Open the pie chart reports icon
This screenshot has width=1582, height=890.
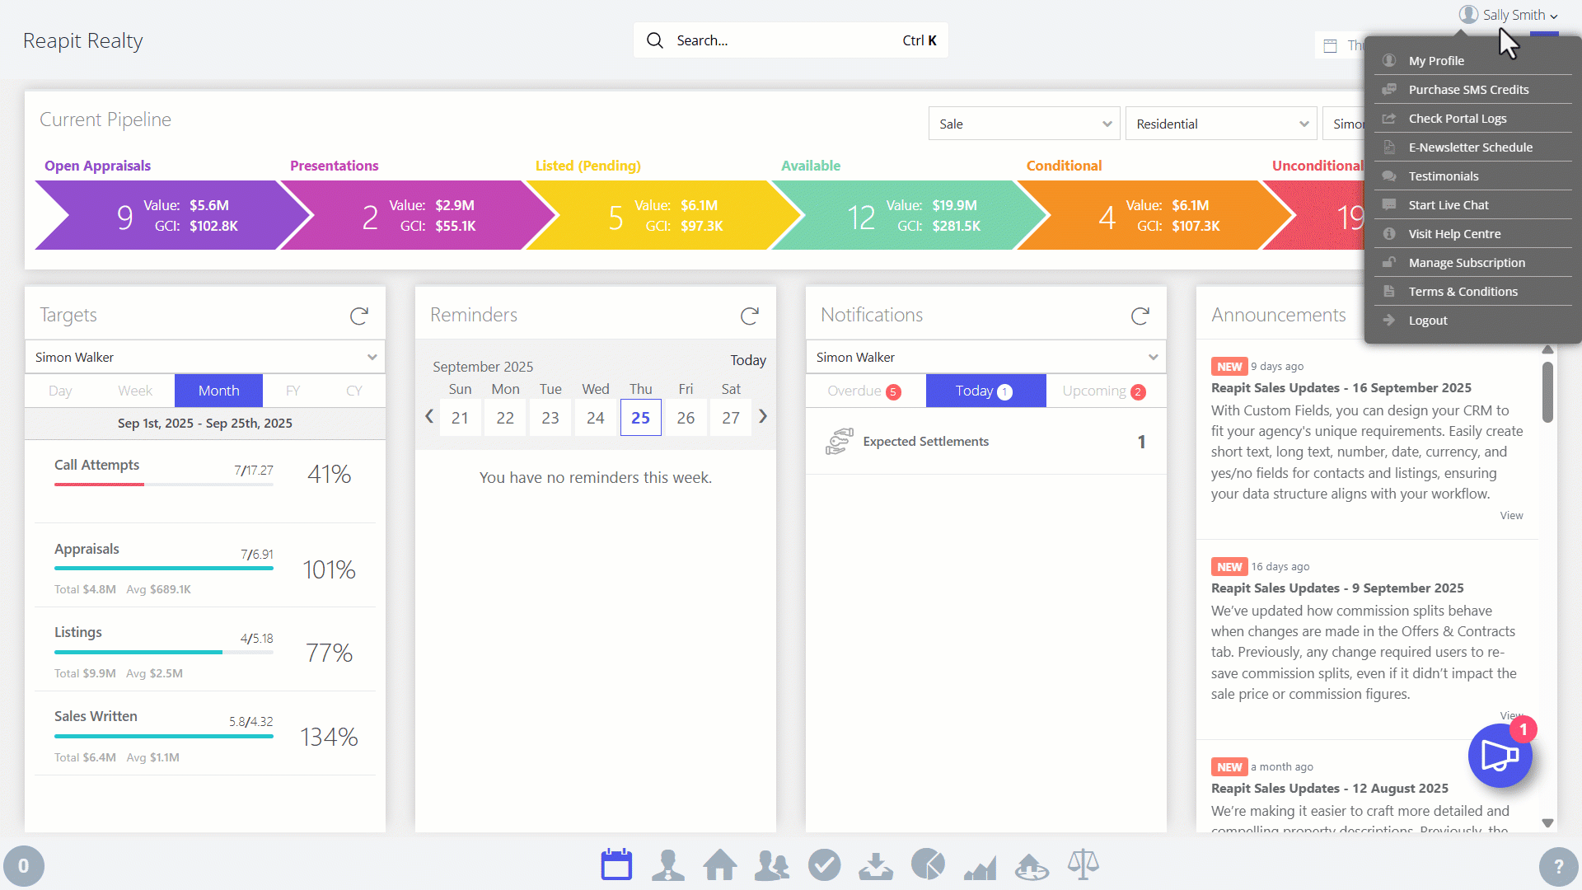tap(929, 864)
